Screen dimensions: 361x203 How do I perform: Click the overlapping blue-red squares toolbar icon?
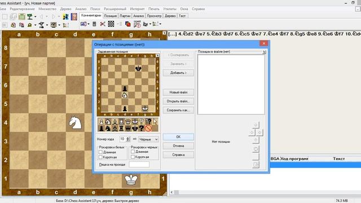128,24
